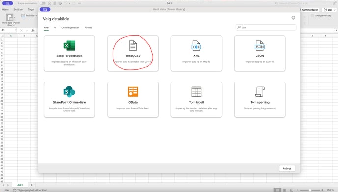Image resolution: width=338 pixels, height=192 pixels.
Task: Open the Hjem ribbon tab
Action: click(5, 9)
